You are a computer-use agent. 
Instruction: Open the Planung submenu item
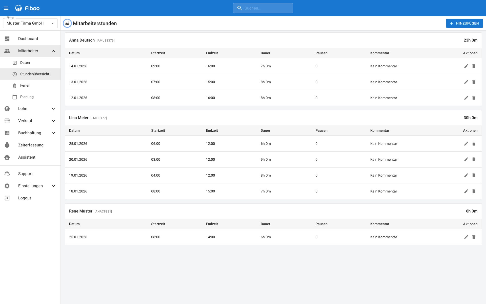pyautogui.click(x=27, y=97)
